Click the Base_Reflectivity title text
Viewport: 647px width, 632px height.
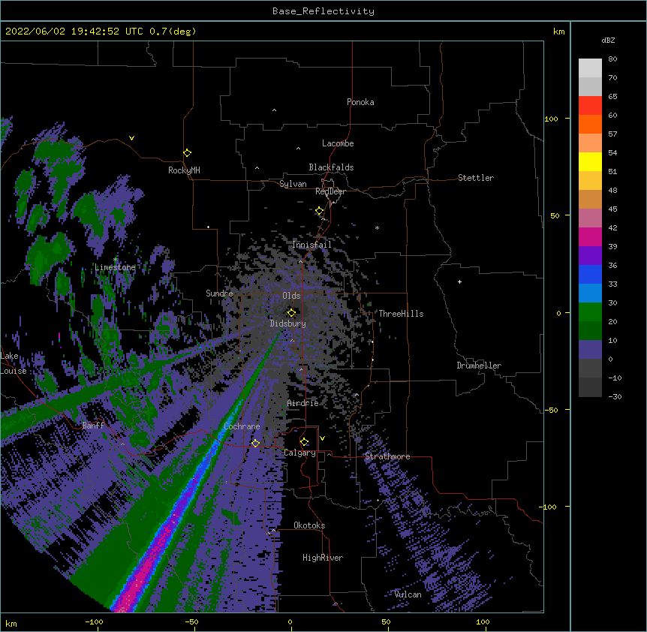(x=323, y=11)
